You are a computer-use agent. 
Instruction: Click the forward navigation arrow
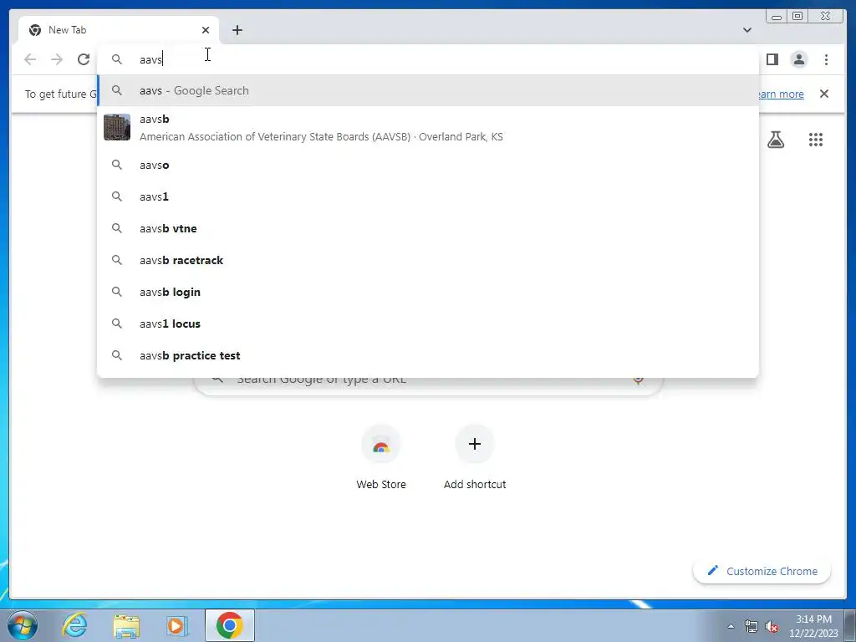[x=57, y=59]
